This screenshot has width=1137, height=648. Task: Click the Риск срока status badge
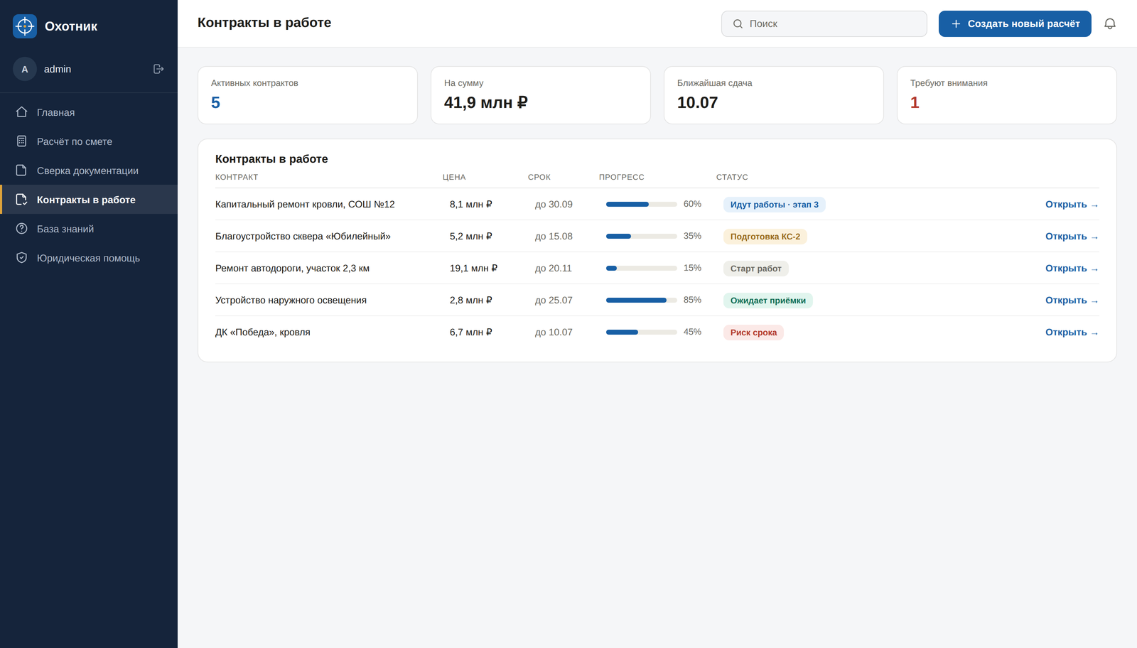pos(754,333)
